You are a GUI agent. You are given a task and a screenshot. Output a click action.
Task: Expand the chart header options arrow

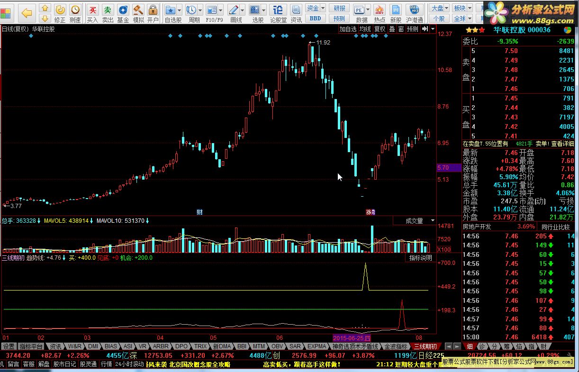433,29
